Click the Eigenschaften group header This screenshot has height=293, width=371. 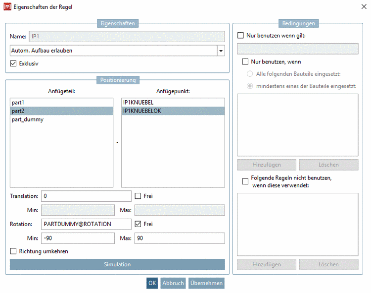pyautogui.click(x=118, y=23)
